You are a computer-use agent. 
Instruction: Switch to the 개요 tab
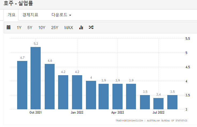11,15
